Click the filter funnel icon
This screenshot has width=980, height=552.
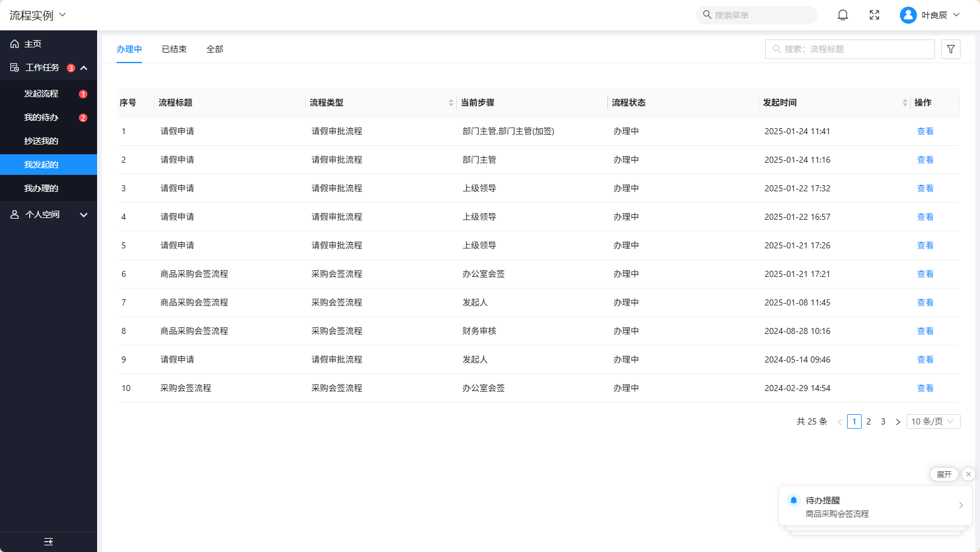pos(950,49)
